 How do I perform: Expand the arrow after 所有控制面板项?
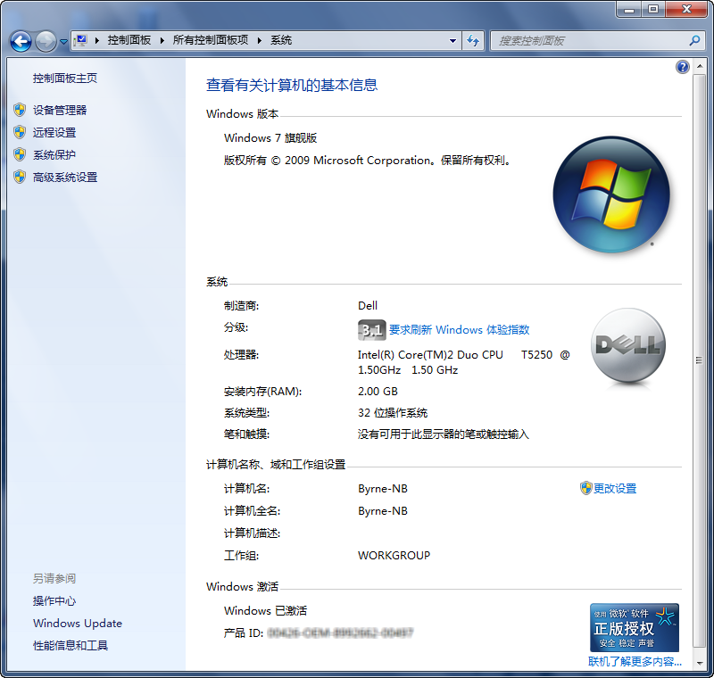coord(260,40)
